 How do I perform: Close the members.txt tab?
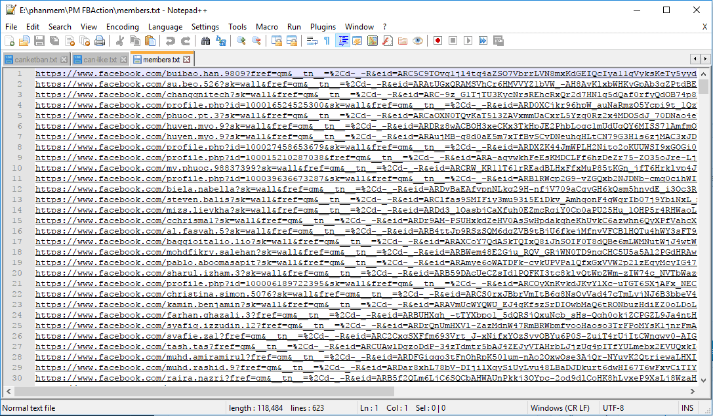[186, 60]
